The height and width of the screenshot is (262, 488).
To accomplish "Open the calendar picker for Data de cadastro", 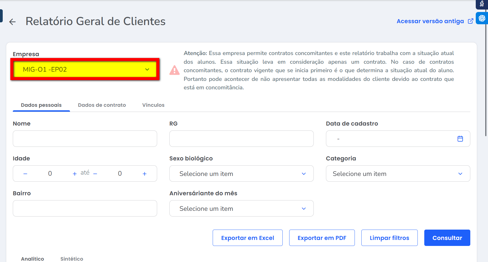I will pyautogui.click(x=460, y=139).
